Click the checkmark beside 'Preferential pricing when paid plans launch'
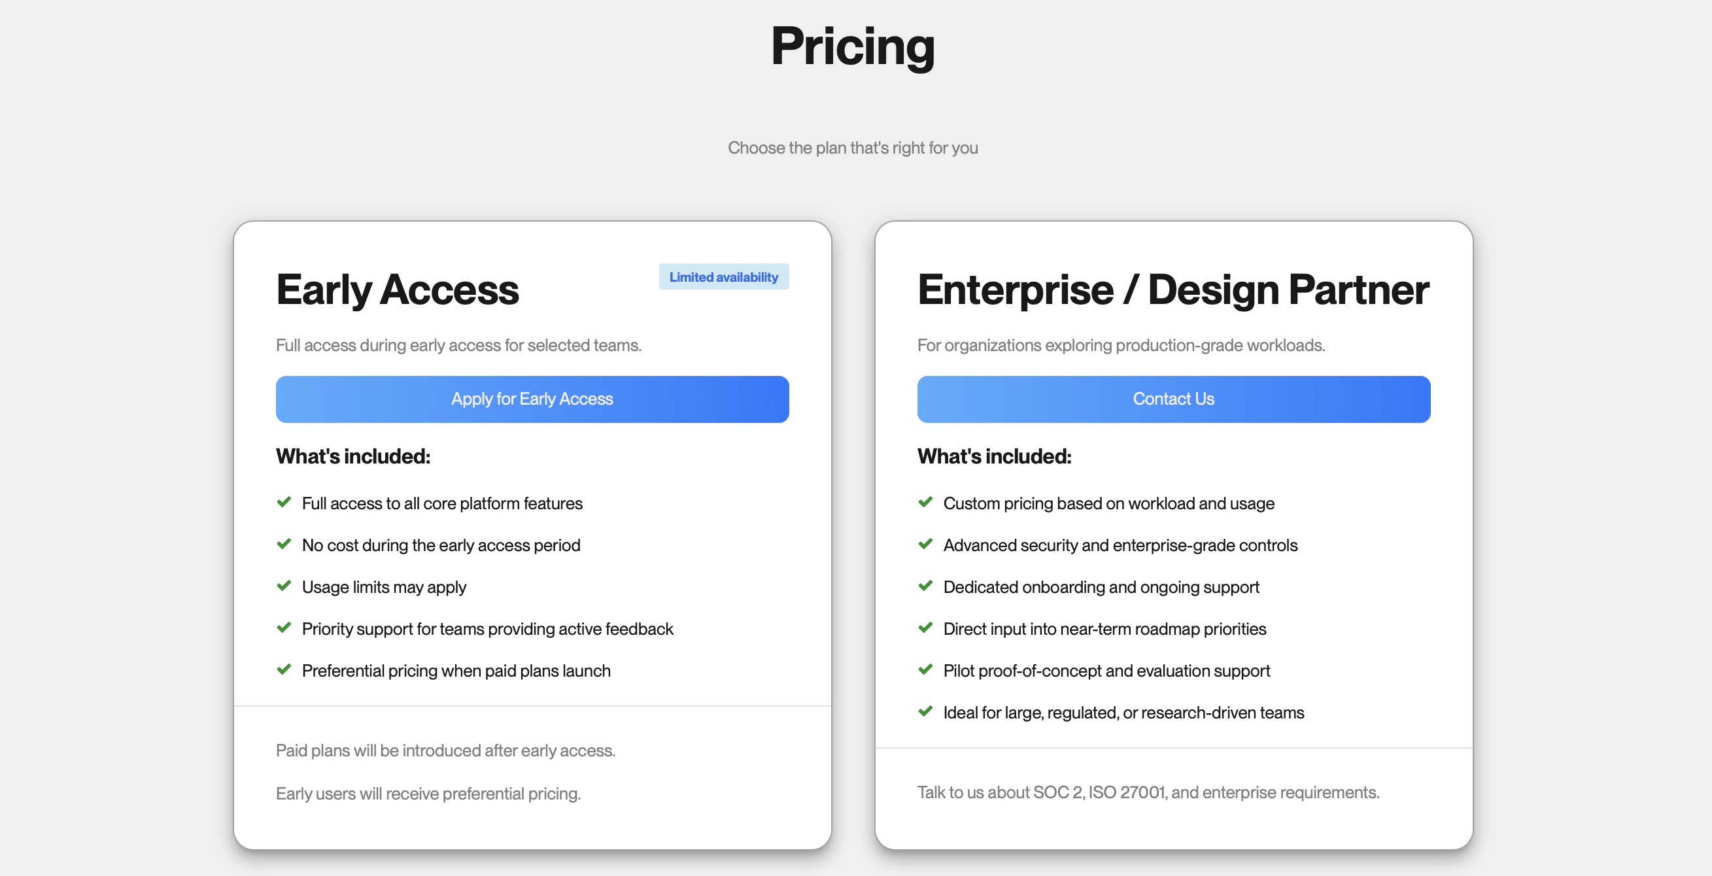The width and height of the screenshot is (1712, 876). point(284,670)
